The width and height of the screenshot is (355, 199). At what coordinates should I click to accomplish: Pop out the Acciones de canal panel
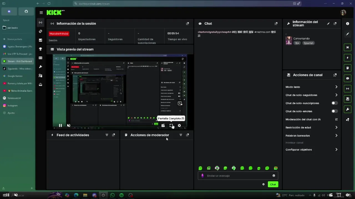(335, 75)
